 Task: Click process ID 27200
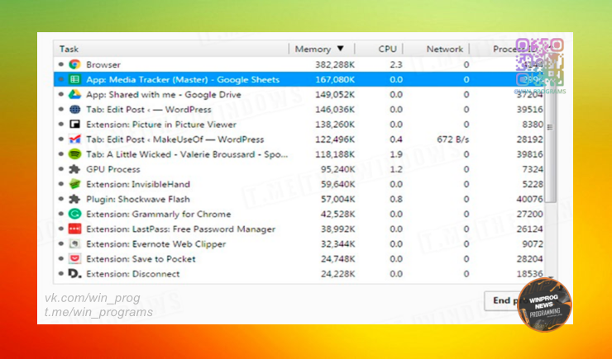tap(529, 214)
